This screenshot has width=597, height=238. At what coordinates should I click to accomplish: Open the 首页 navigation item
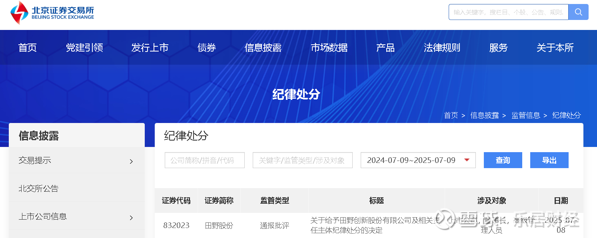click(x=28, y=48)
